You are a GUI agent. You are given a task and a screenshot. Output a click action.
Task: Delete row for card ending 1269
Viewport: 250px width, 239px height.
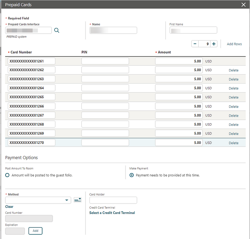234,134
